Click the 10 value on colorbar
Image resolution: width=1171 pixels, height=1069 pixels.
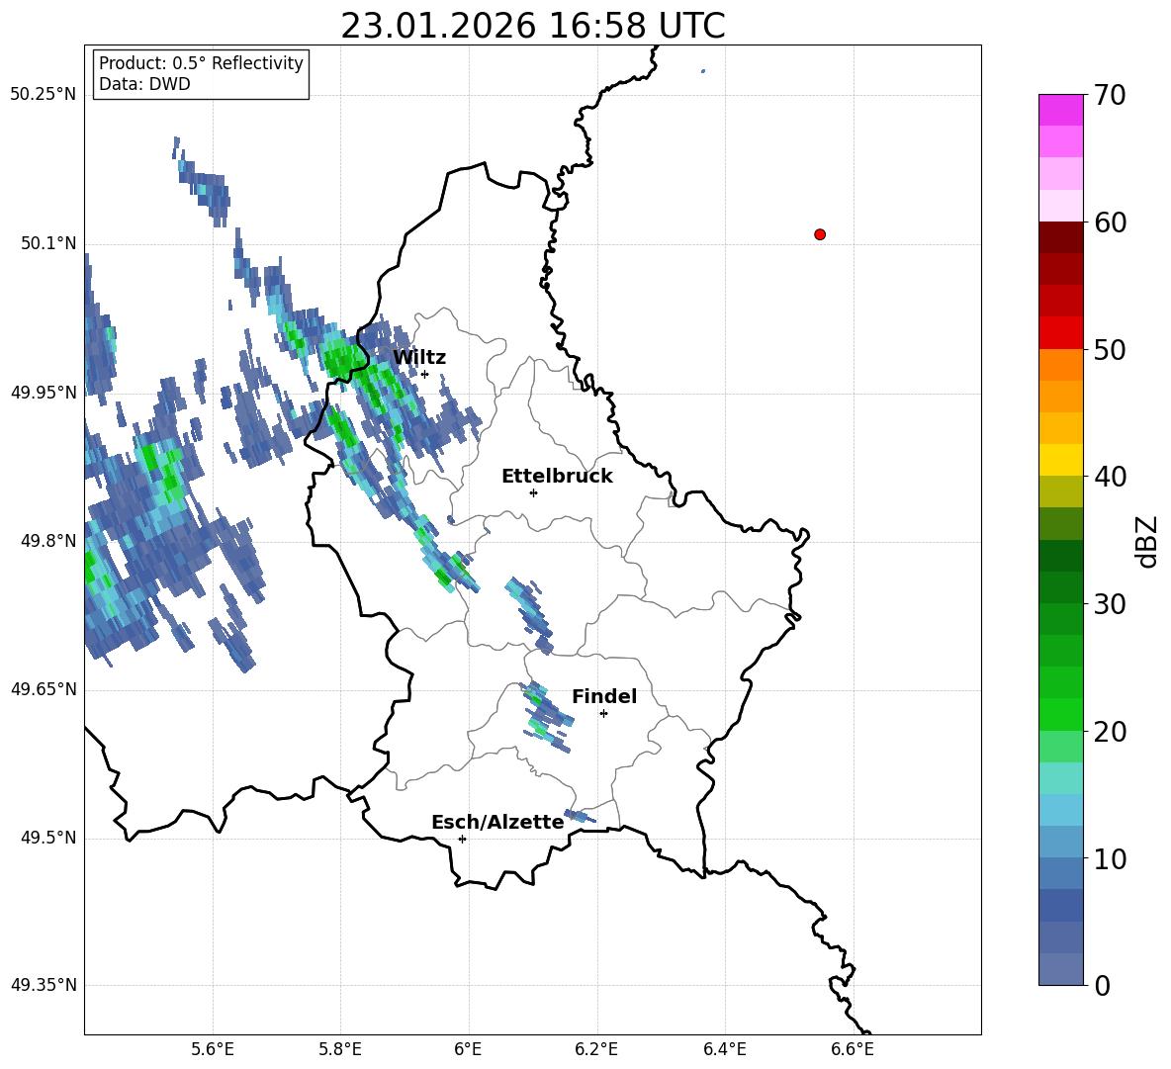tap(1111, 859)
